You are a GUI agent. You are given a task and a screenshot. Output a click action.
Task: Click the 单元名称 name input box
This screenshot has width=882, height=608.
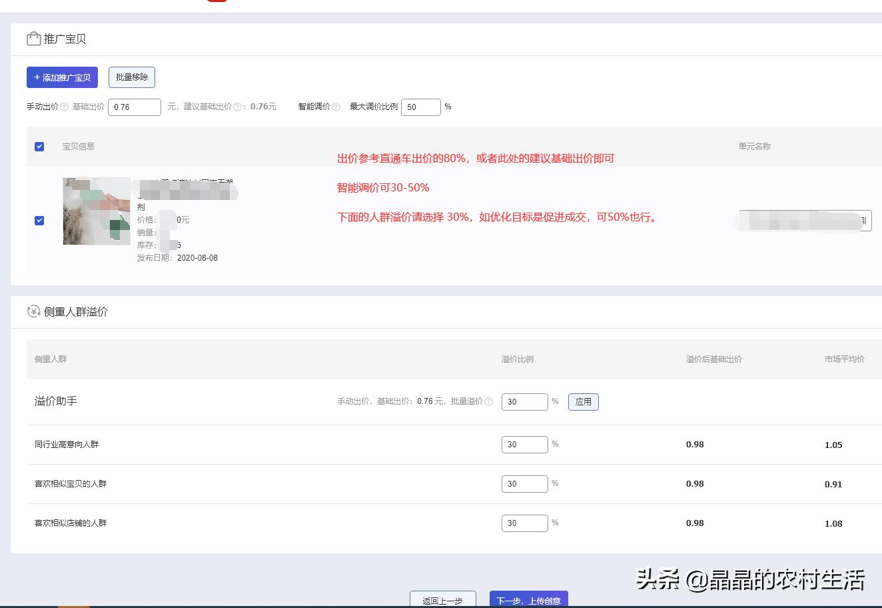click(x=803, y=221)
